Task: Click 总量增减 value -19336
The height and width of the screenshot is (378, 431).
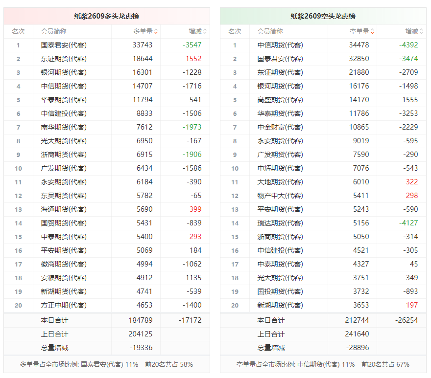Action: click(141, 348)
